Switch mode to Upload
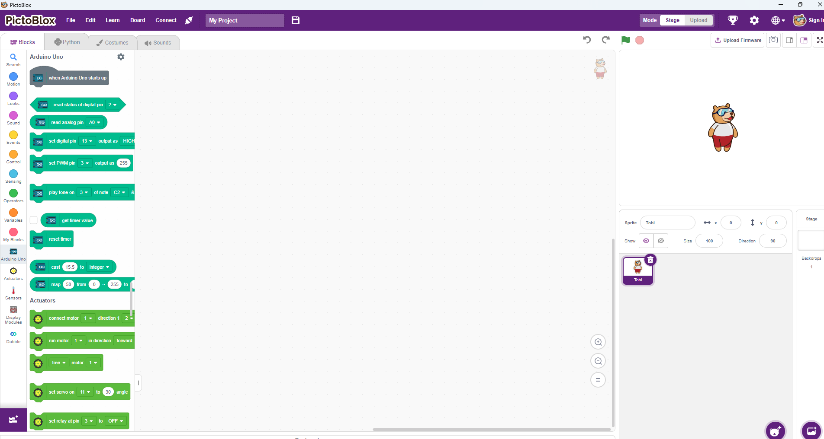 (698, 20)
